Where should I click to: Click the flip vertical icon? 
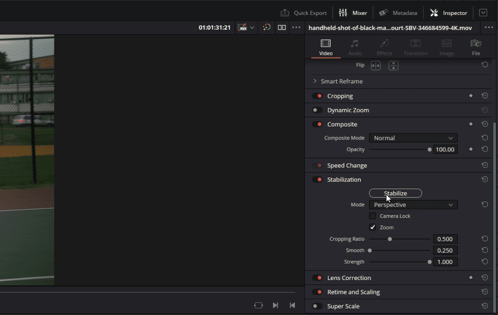click(393, 65)
